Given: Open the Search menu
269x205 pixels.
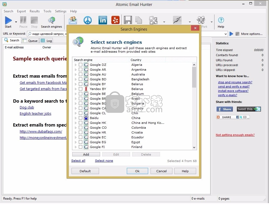Looking at the screenshot, I should pos(8,11).
